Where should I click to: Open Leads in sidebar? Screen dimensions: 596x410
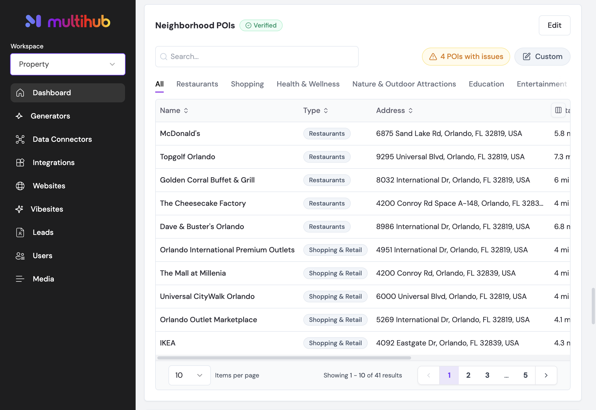coord(68,233)
